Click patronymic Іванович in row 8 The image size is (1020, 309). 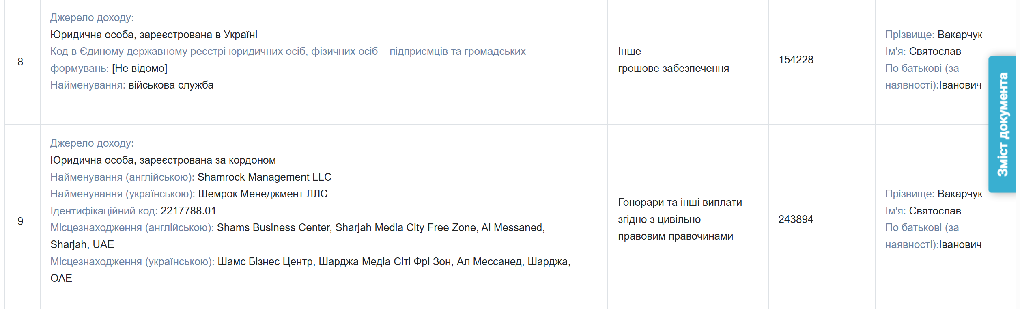pos(960,85)
